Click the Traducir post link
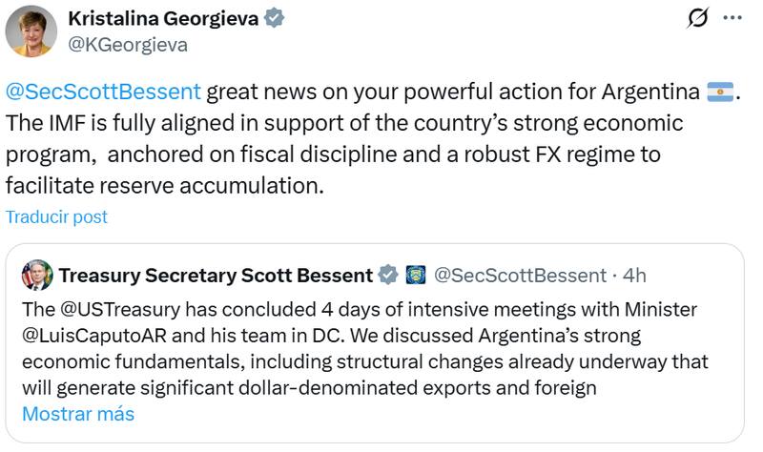Viewport: 763px width, 452px height. point(56,216)
